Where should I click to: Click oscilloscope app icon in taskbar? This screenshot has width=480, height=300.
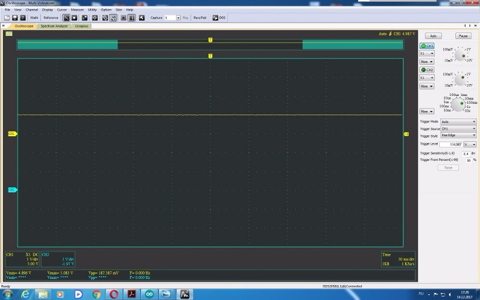click(x=185, y=294)
